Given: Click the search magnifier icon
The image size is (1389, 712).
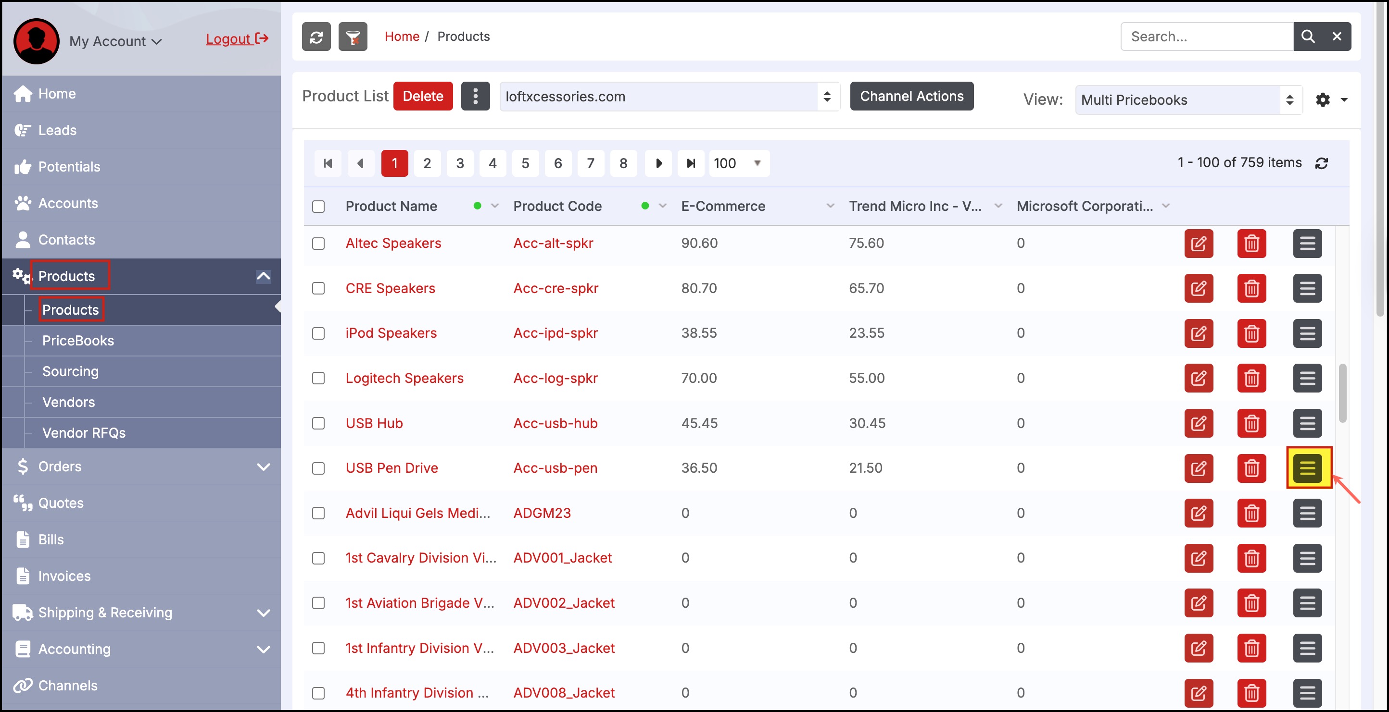Looking at the screenshot, I should coord(1308,37).
